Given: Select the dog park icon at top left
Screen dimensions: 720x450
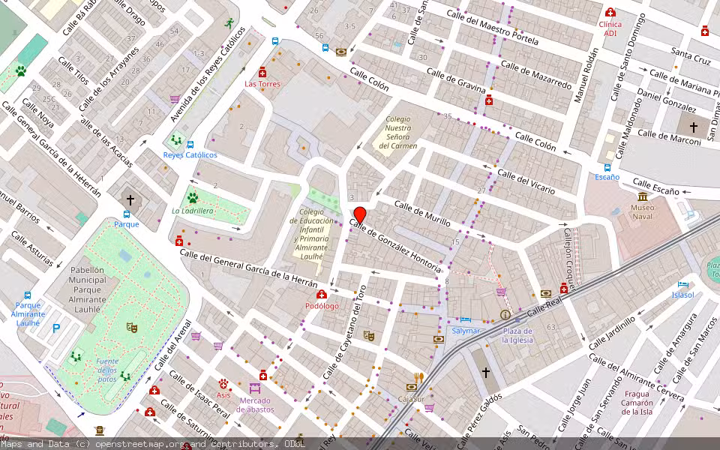Looking at the screenshot, I should tap(20, 70).
